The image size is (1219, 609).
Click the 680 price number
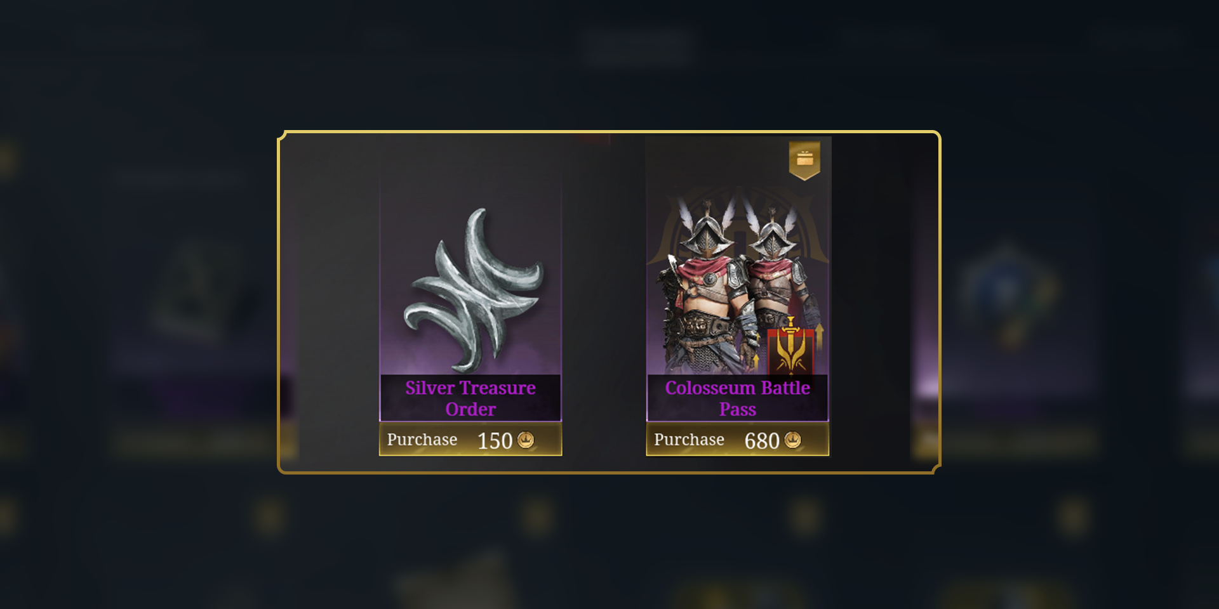[762, 441]
